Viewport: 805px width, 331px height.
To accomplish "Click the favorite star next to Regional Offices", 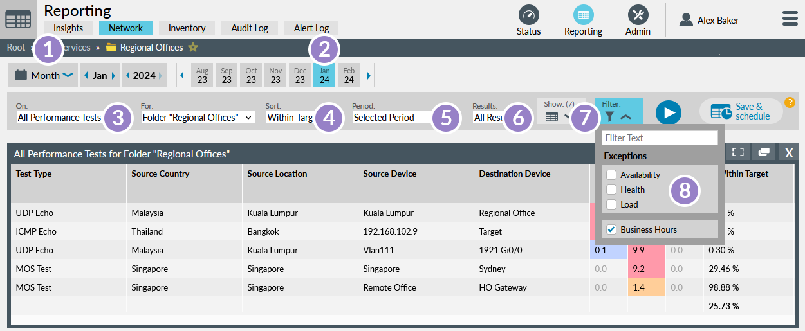I will pos(193,48).
